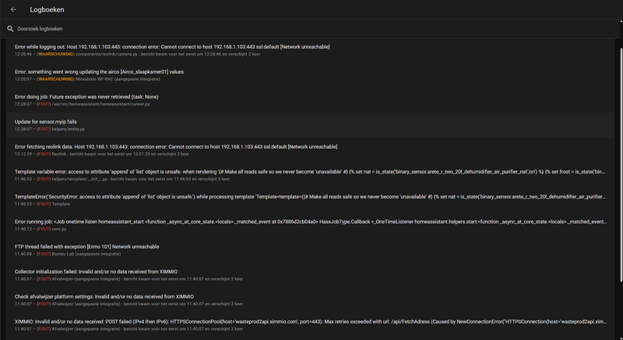Click the empty area of the top header bar
623x340 pixels.
[x=350, y=9]
